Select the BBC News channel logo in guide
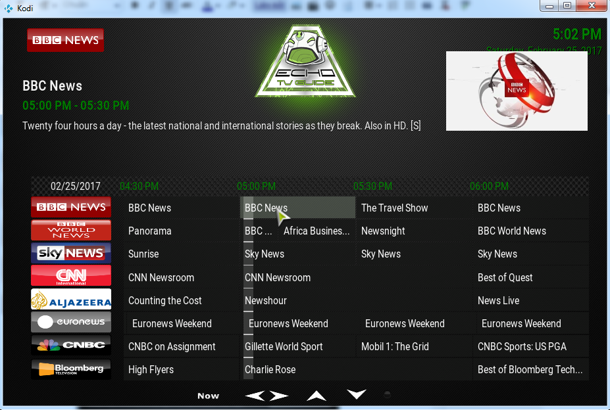This screenshot has height=410, width=610. tap(71, 207)
